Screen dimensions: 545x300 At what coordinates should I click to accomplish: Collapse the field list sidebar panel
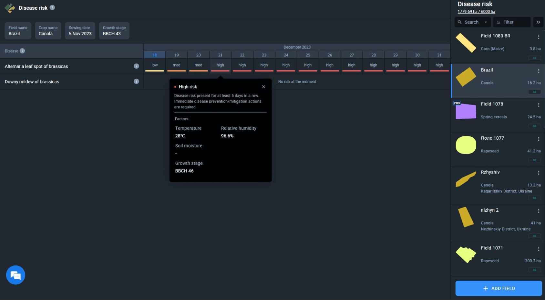click(538, 22)
